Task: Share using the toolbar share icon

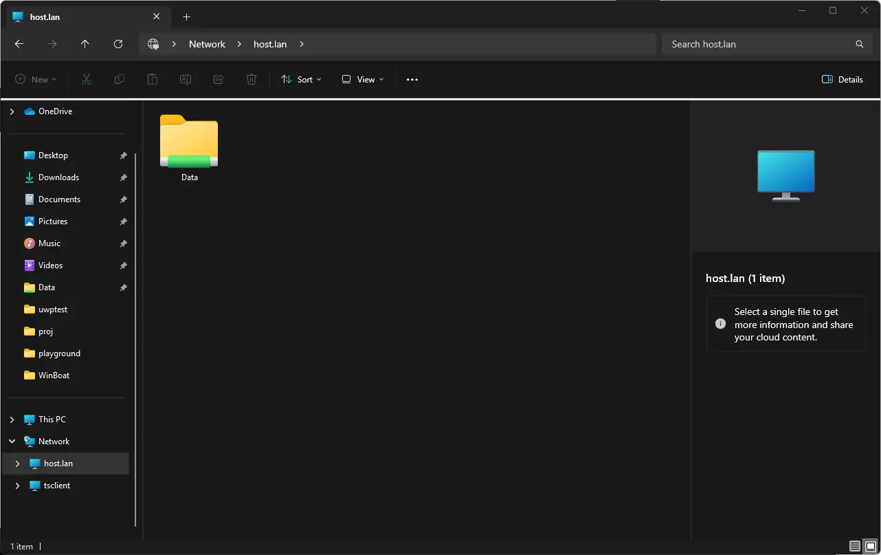Action: click(218, 79)
